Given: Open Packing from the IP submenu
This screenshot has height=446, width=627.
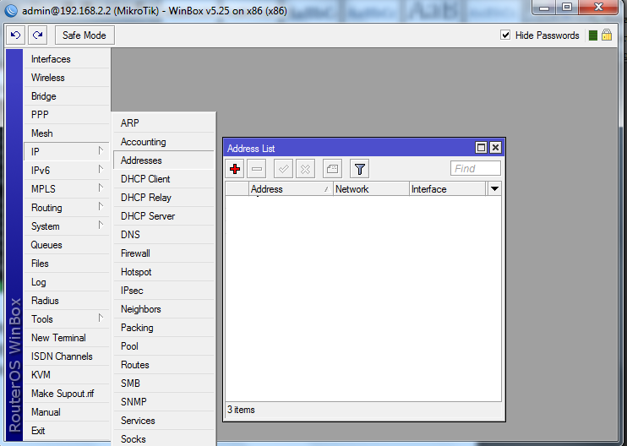Looking at the screenshot, I should [164, 328].
